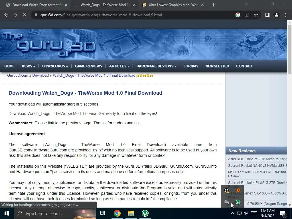
Task: Click the page scrollbar up arrow
Action: pos(289,23)
